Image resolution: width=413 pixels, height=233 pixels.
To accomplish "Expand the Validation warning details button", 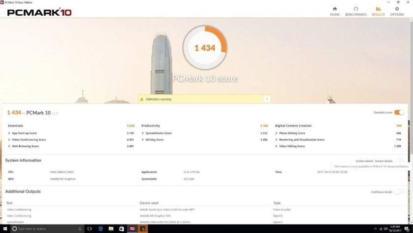I will tap(267, 99).
